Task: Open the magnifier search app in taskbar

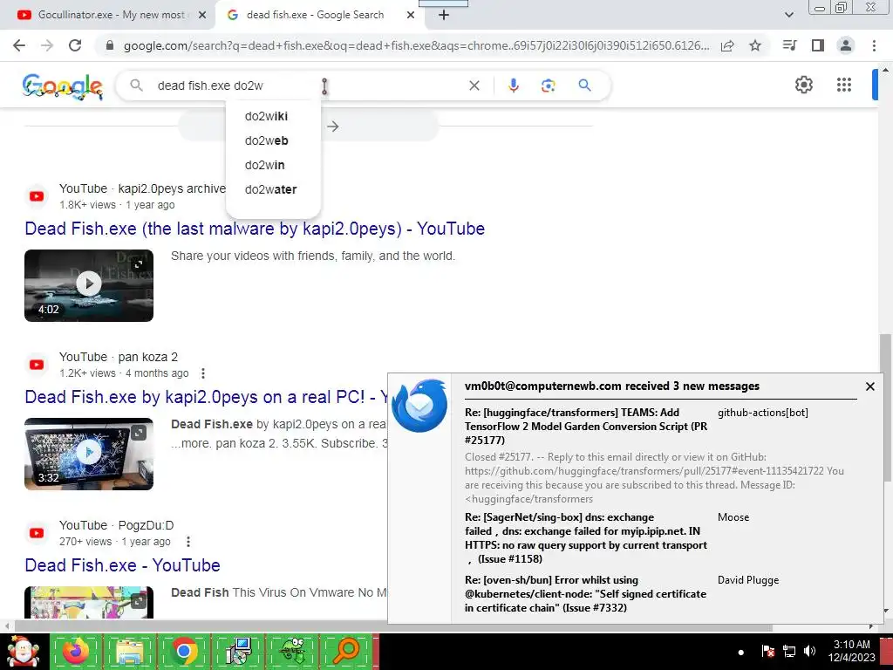Action: pyautogui.click(x=346, y=651)
